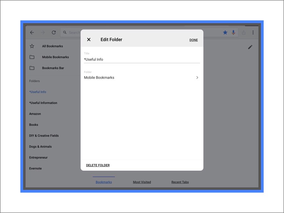Open All Bookmarks in the sidebar
The image size is (284, 213).
pyautogui.click(x=52, y=46)
